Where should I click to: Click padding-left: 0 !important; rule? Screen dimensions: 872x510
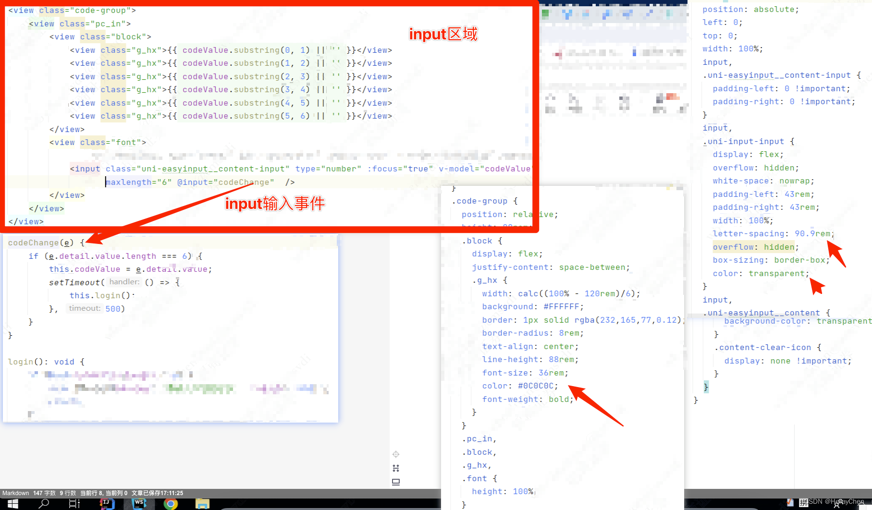point(781,89)
